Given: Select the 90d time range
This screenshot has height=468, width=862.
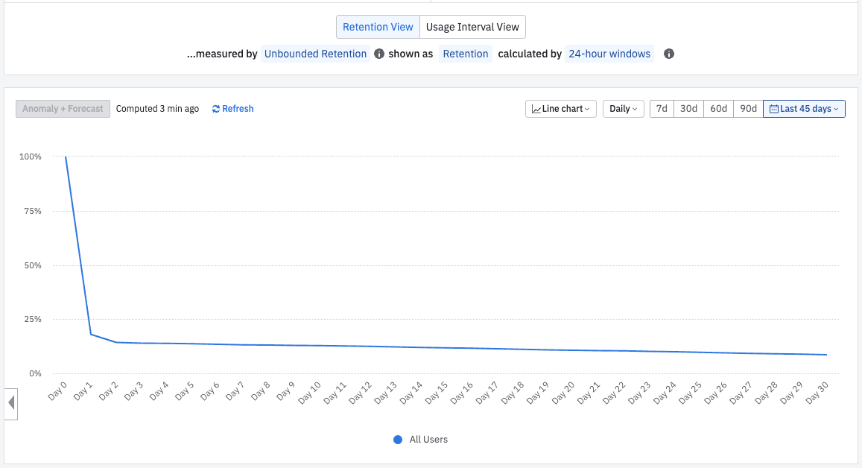Looking at the screenshot, I should point(747,109).
